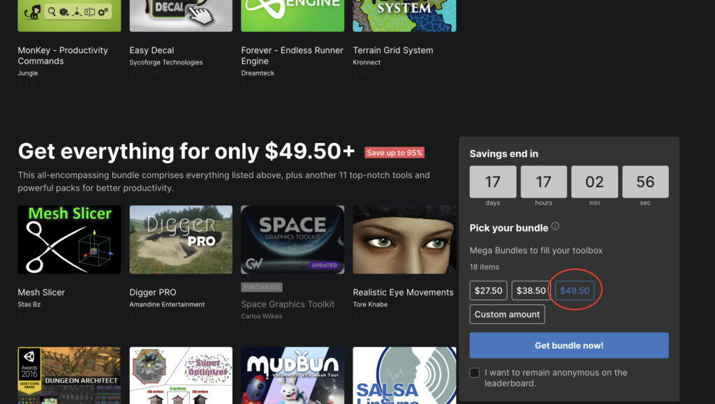
Task: Open publisher Amandine Entertainment
Action: 167,305
